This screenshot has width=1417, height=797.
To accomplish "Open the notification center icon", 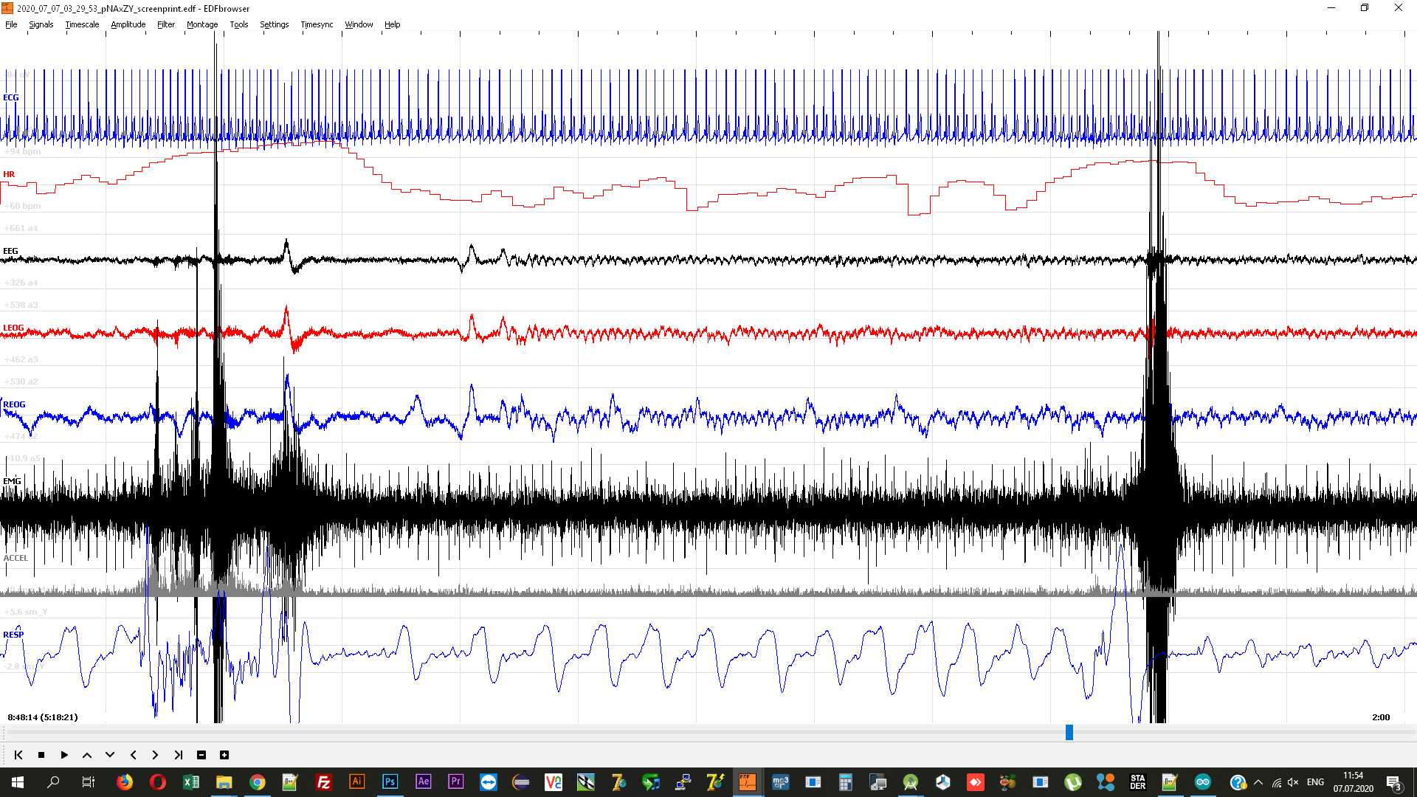I will pyautogui.click(x=1393, y=782).
